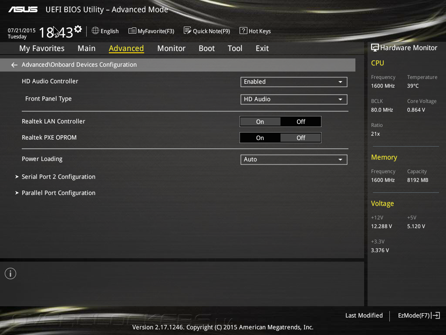Open MyFavorite(F3)
This screenshot has width=446, height=335.
point(151,31)
